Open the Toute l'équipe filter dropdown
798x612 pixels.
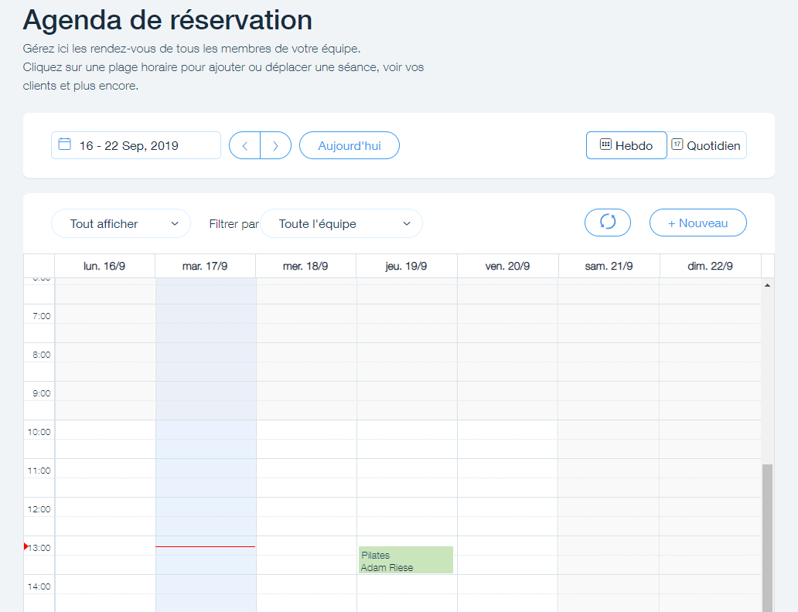coord(342,223)
